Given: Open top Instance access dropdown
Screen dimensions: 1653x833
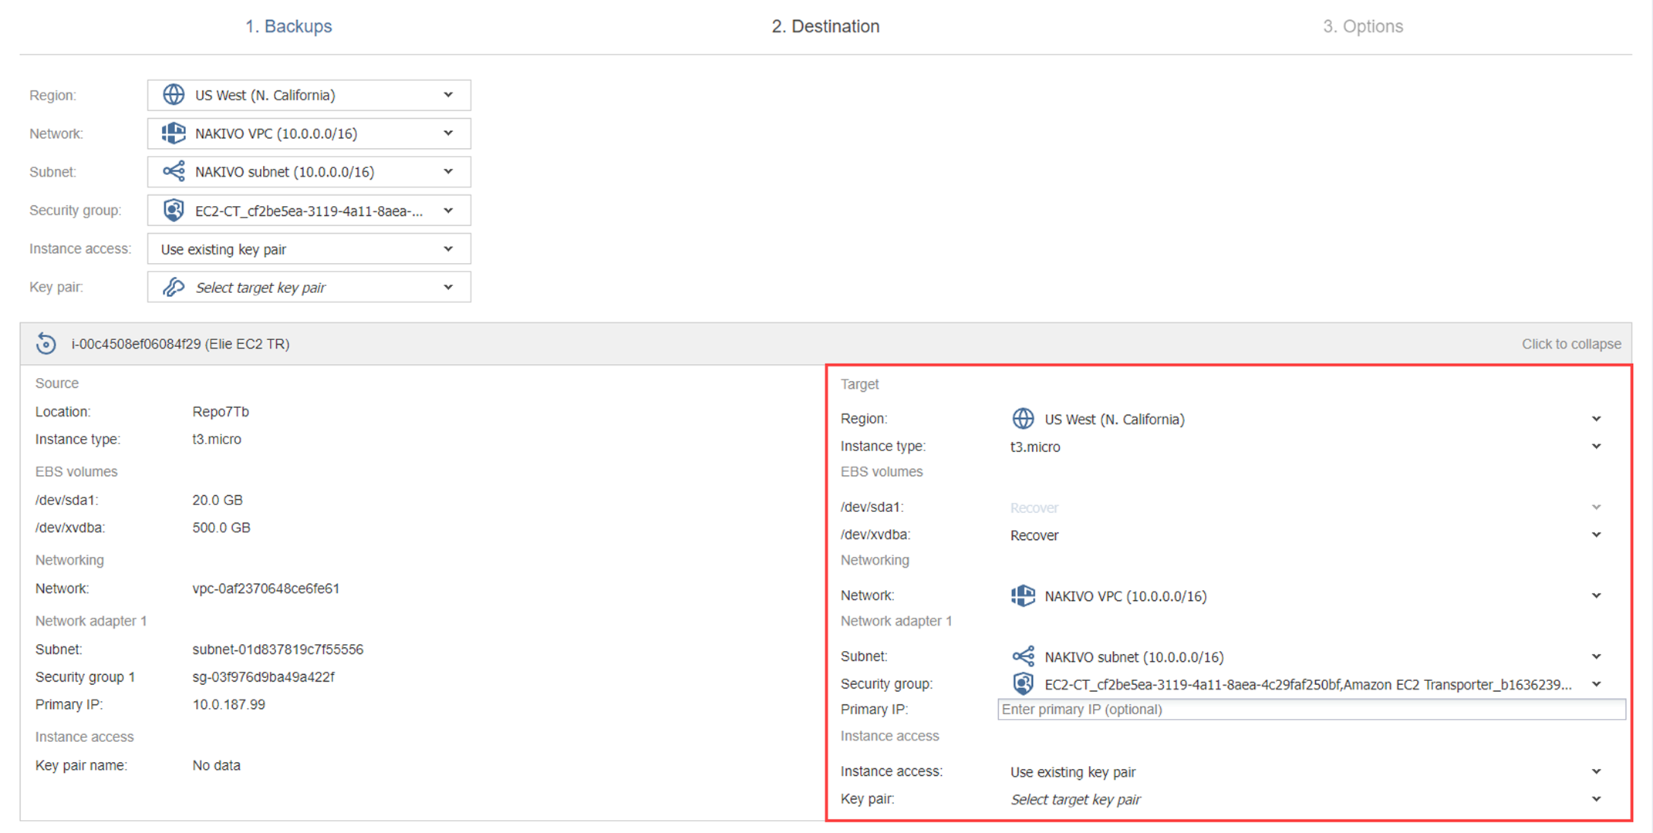Looking at the screenshot, I should (309, 249).
